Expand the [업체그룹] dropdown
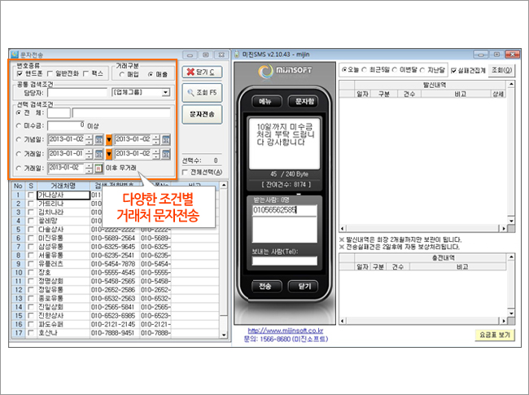The height and width of the screenshot is (395, 529). point(166,93)
